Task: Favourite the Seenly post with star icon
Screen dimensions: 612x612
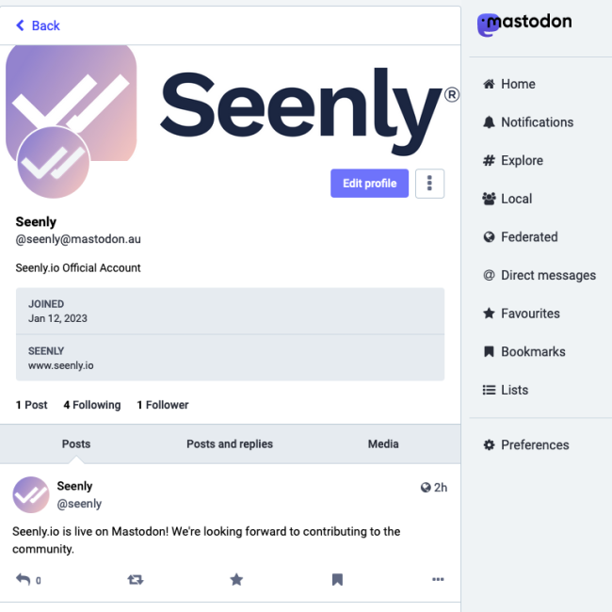Action: (236, 580)
